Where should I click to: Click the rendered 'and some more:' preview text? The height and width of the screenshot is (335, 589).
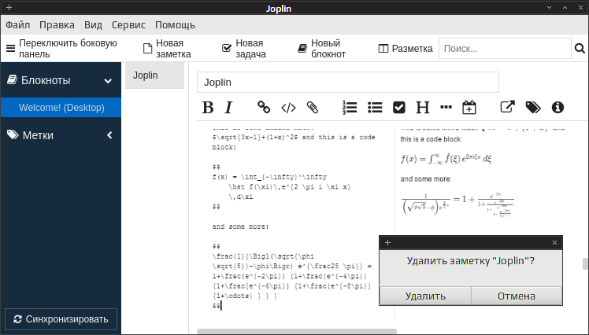pyautogui.click(x=426, y=179)
